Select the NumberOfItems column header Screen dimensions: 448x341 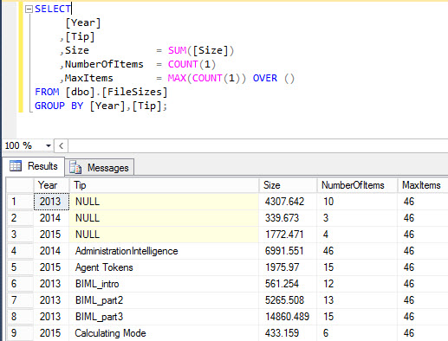point(357,185)
